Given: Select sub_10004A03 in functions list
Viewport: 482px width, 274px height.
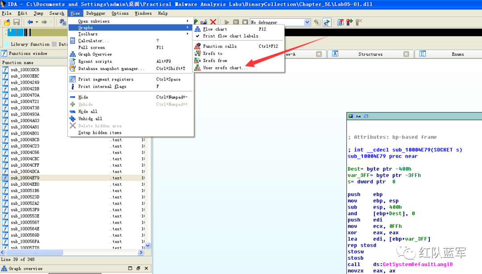Looking at the screenshot, I should pos(25,121).
